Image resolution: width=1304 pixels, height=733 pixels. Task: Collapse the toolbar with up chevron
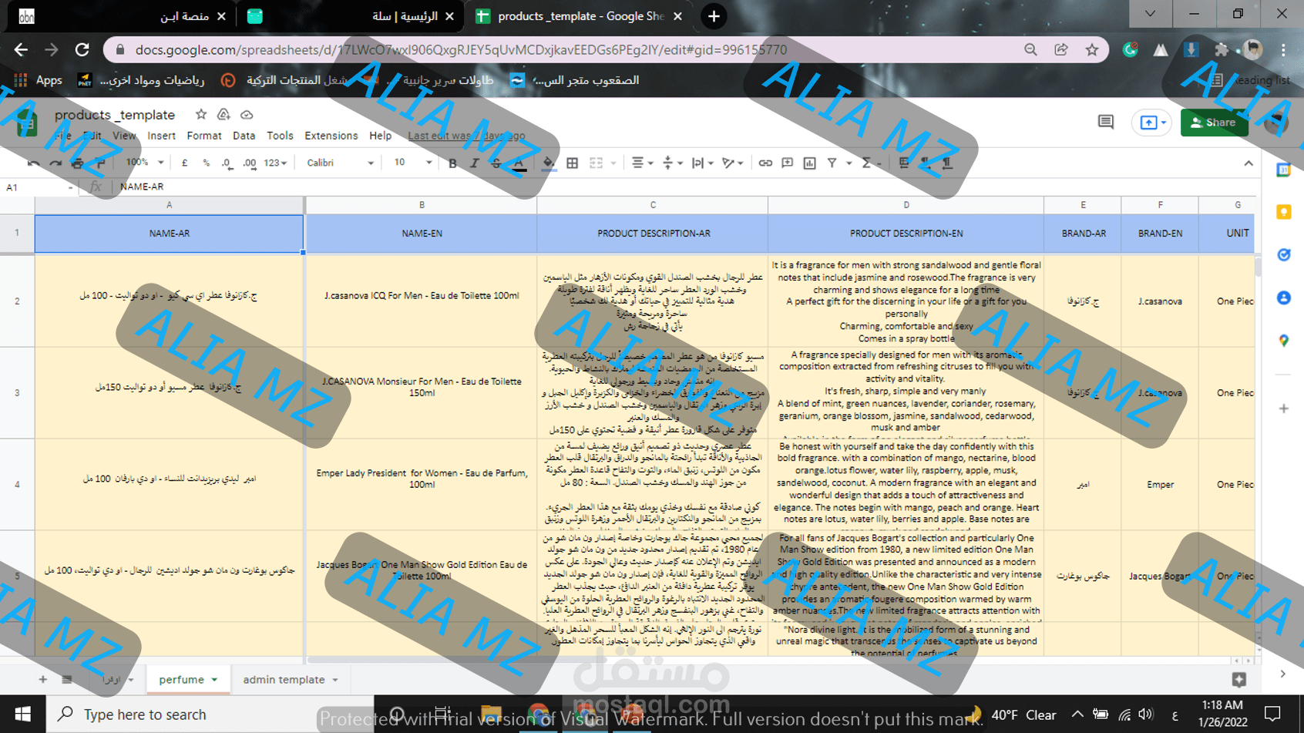coord(1249,163)
